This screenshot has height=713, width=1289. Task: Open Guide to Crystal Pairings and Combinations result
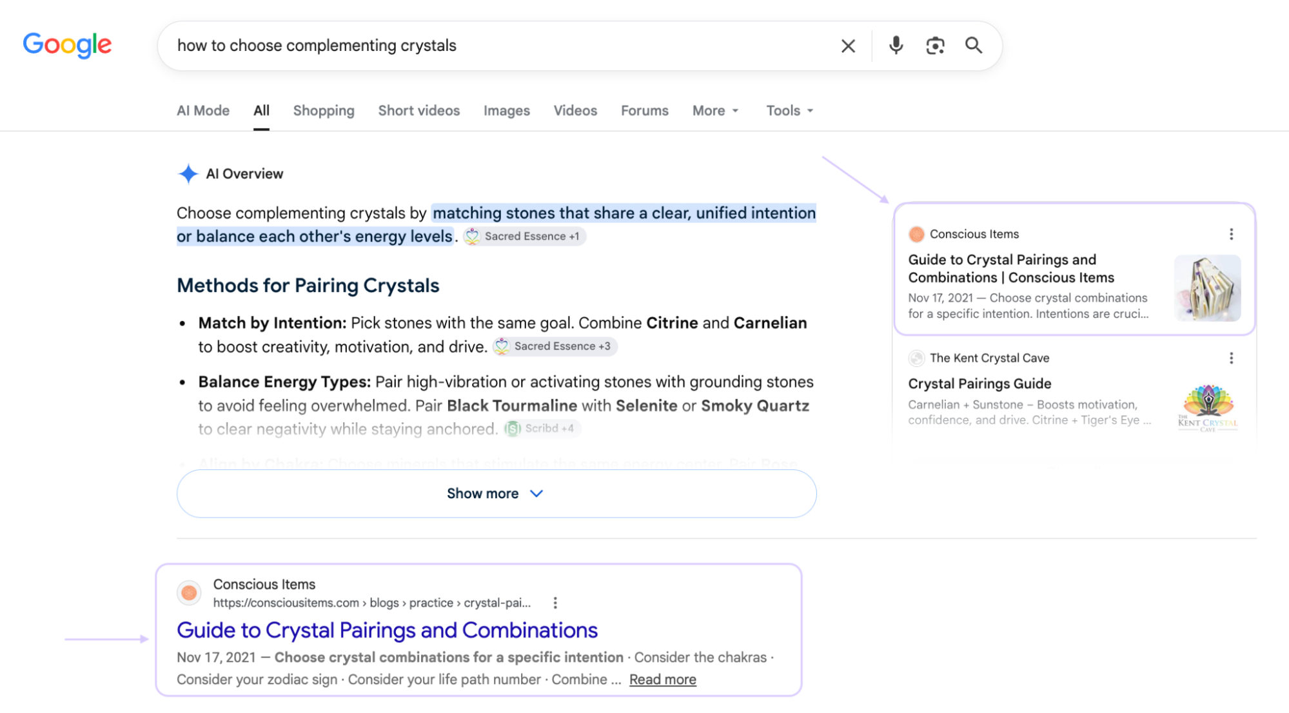click(388, 630)
